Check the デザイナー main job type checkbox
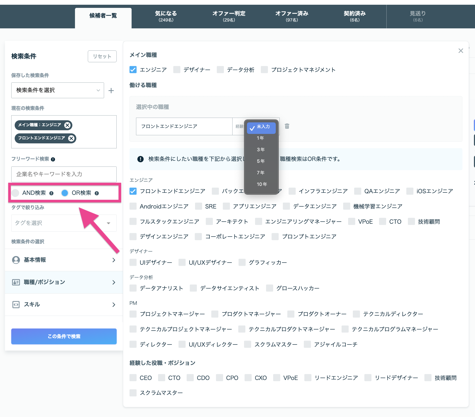 (177, 70)
